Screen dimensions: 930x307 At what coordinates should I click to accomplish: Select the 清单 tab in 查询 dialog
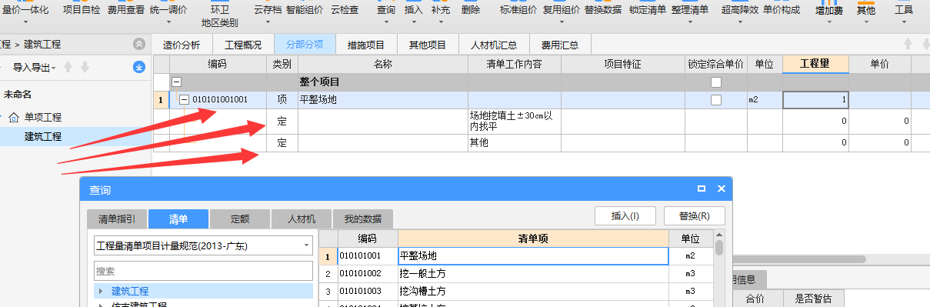[178, 219]
